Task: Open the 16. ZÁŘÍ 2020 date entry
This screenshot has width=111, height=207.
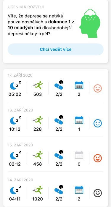Action: coord(20,110)
